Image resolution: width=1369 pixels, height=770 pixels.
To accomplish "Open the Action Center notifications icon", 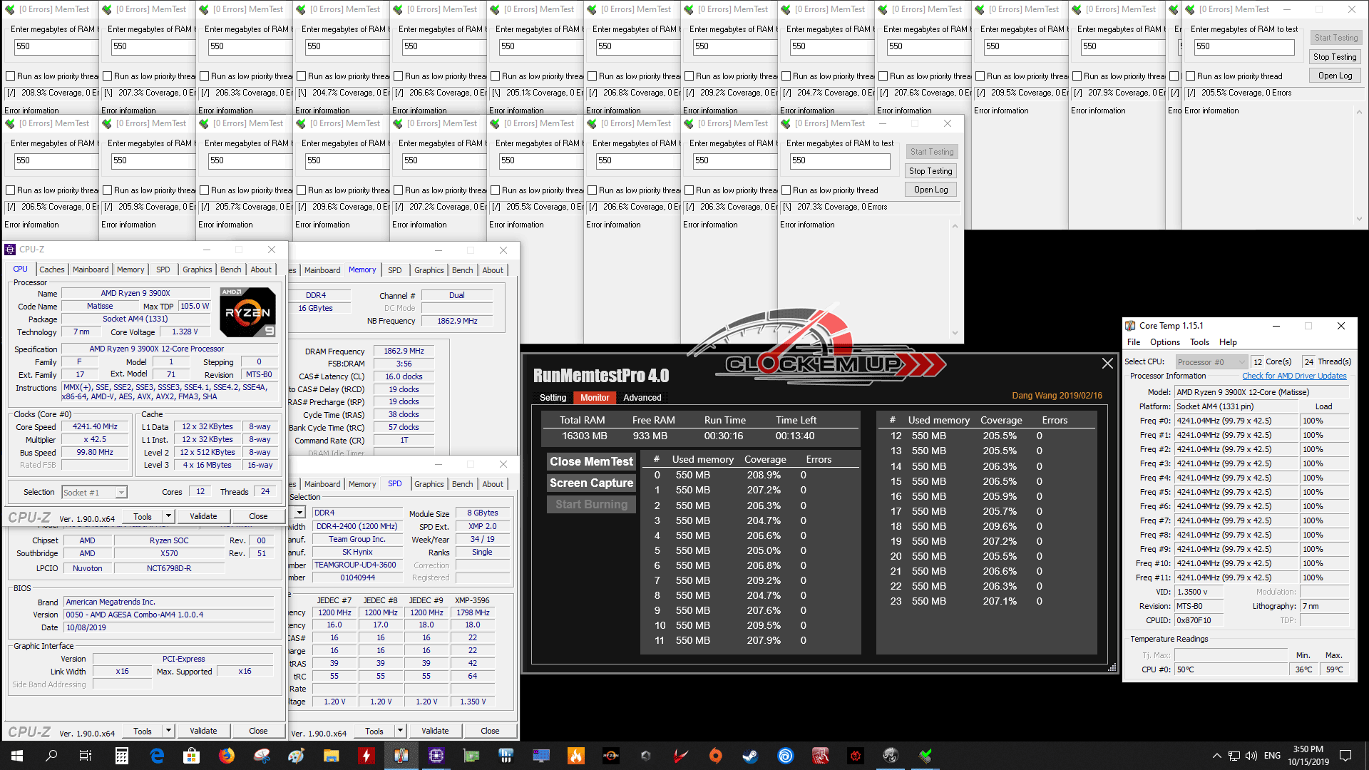I will pos(1345,756).
